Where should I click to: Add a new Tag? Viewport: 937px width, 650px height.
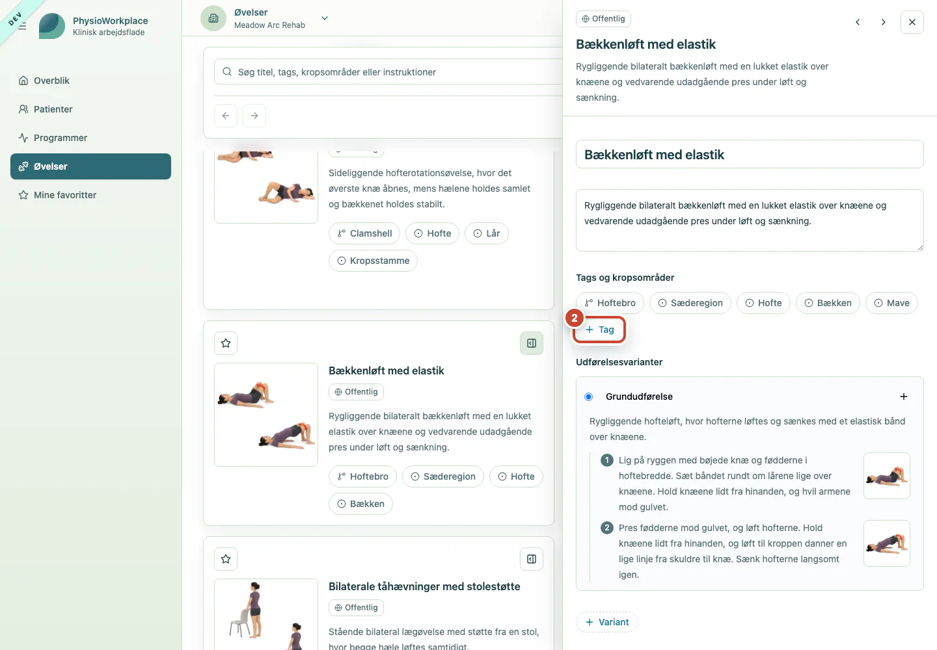599,330
